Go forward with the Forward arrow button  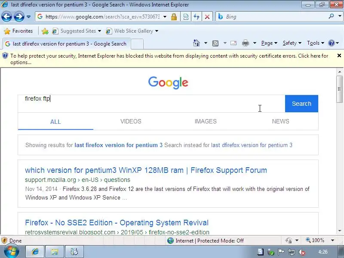19,17
